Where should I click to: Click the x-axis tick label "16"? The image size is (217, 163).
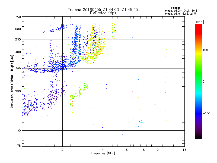pyautogui.click(x=184, y=150)
